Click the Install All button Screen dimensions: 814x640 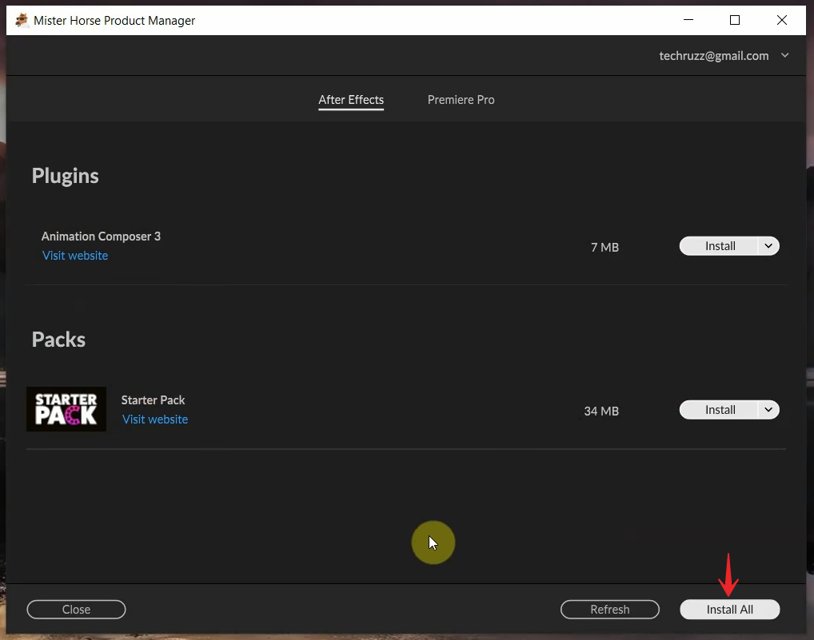pyautogui.click(x=729, y=609)
